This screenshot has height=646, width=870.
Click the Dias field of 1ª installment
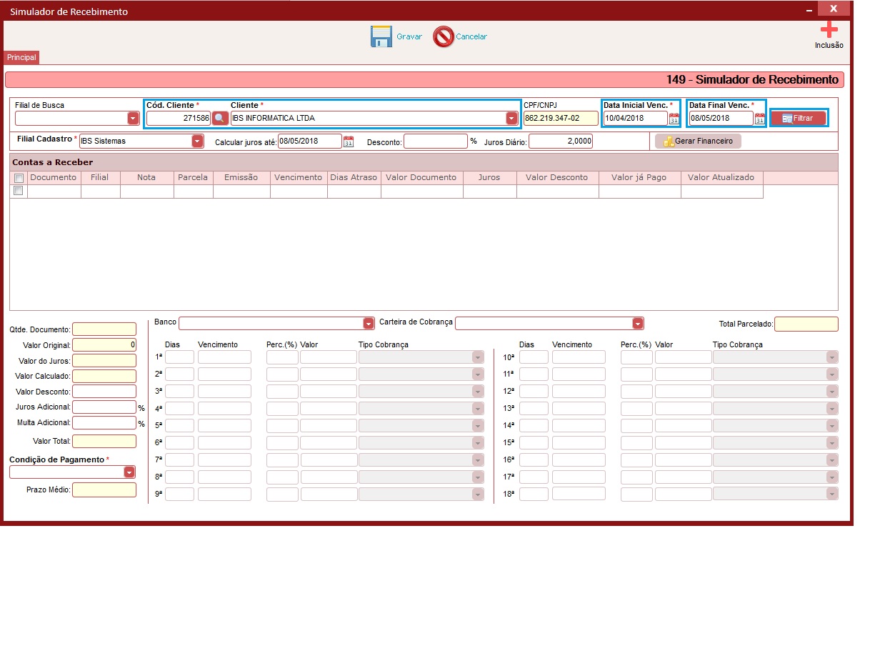[179, 357]
